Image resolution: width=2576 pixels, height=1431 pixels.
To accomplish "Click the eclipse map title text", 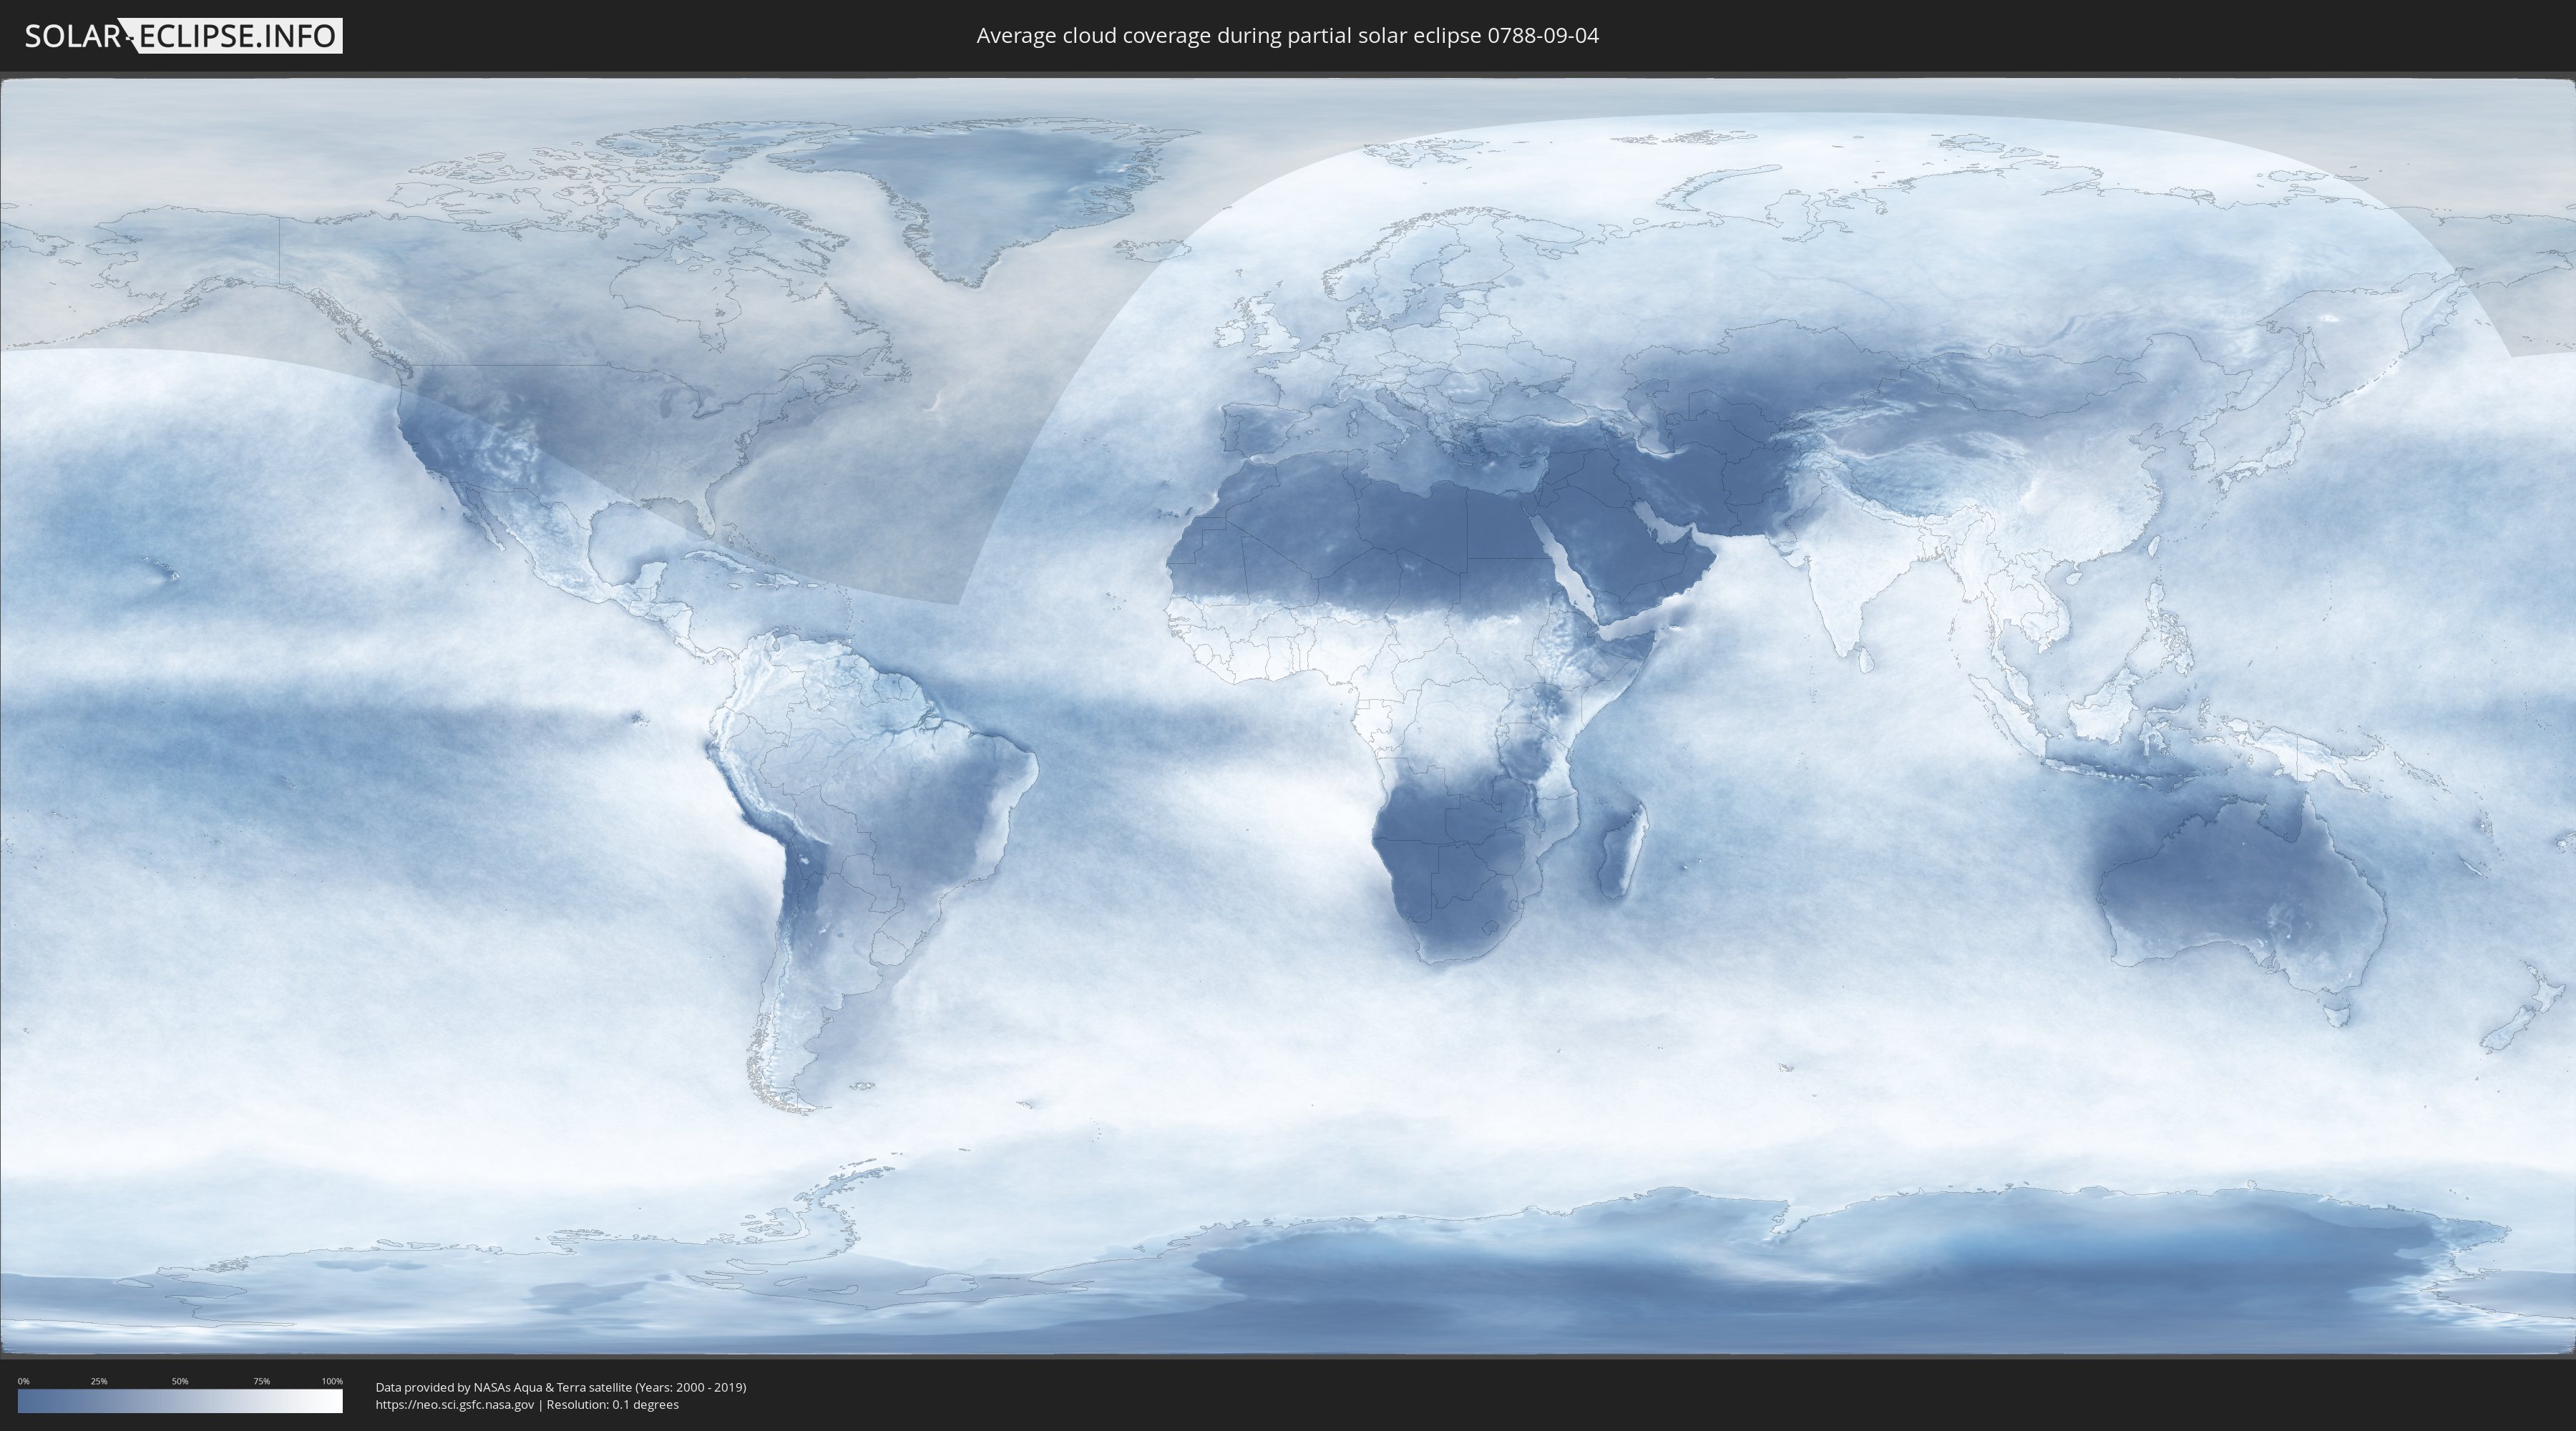I will (x=1287, y=36).
